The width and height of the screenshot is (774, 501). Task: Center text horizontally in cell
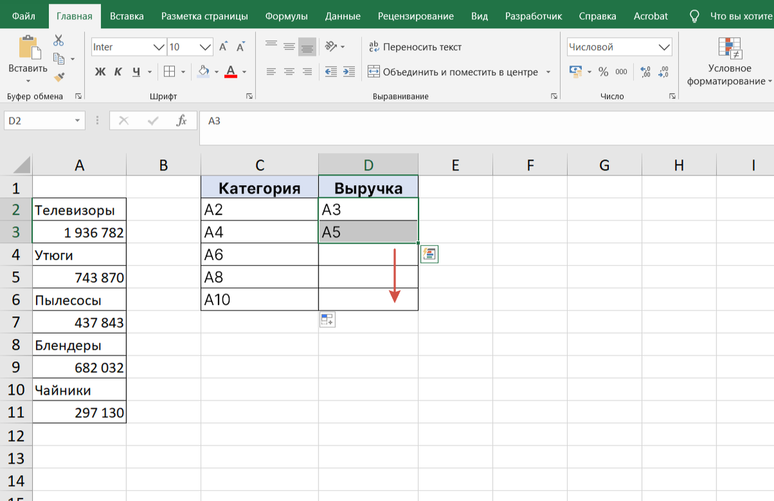pyautogui.click(x=289, y=72)
